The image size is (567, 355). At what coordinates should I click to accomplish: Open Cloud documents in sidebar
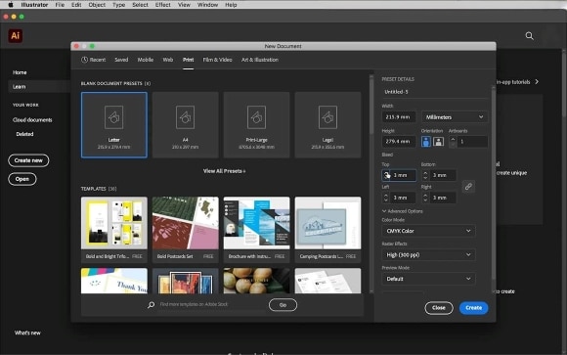coord(32,119)
